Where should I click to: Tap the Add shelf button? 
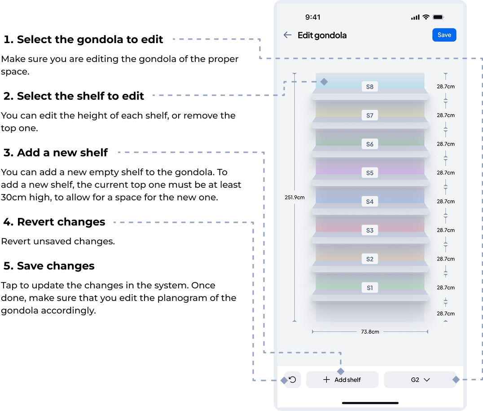coord(342,380)
